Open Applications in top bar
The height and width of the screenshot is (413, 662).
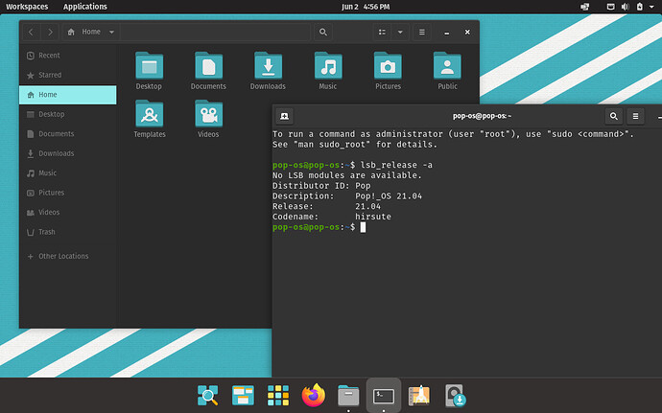pyautogui.click(x=84, y=7)
